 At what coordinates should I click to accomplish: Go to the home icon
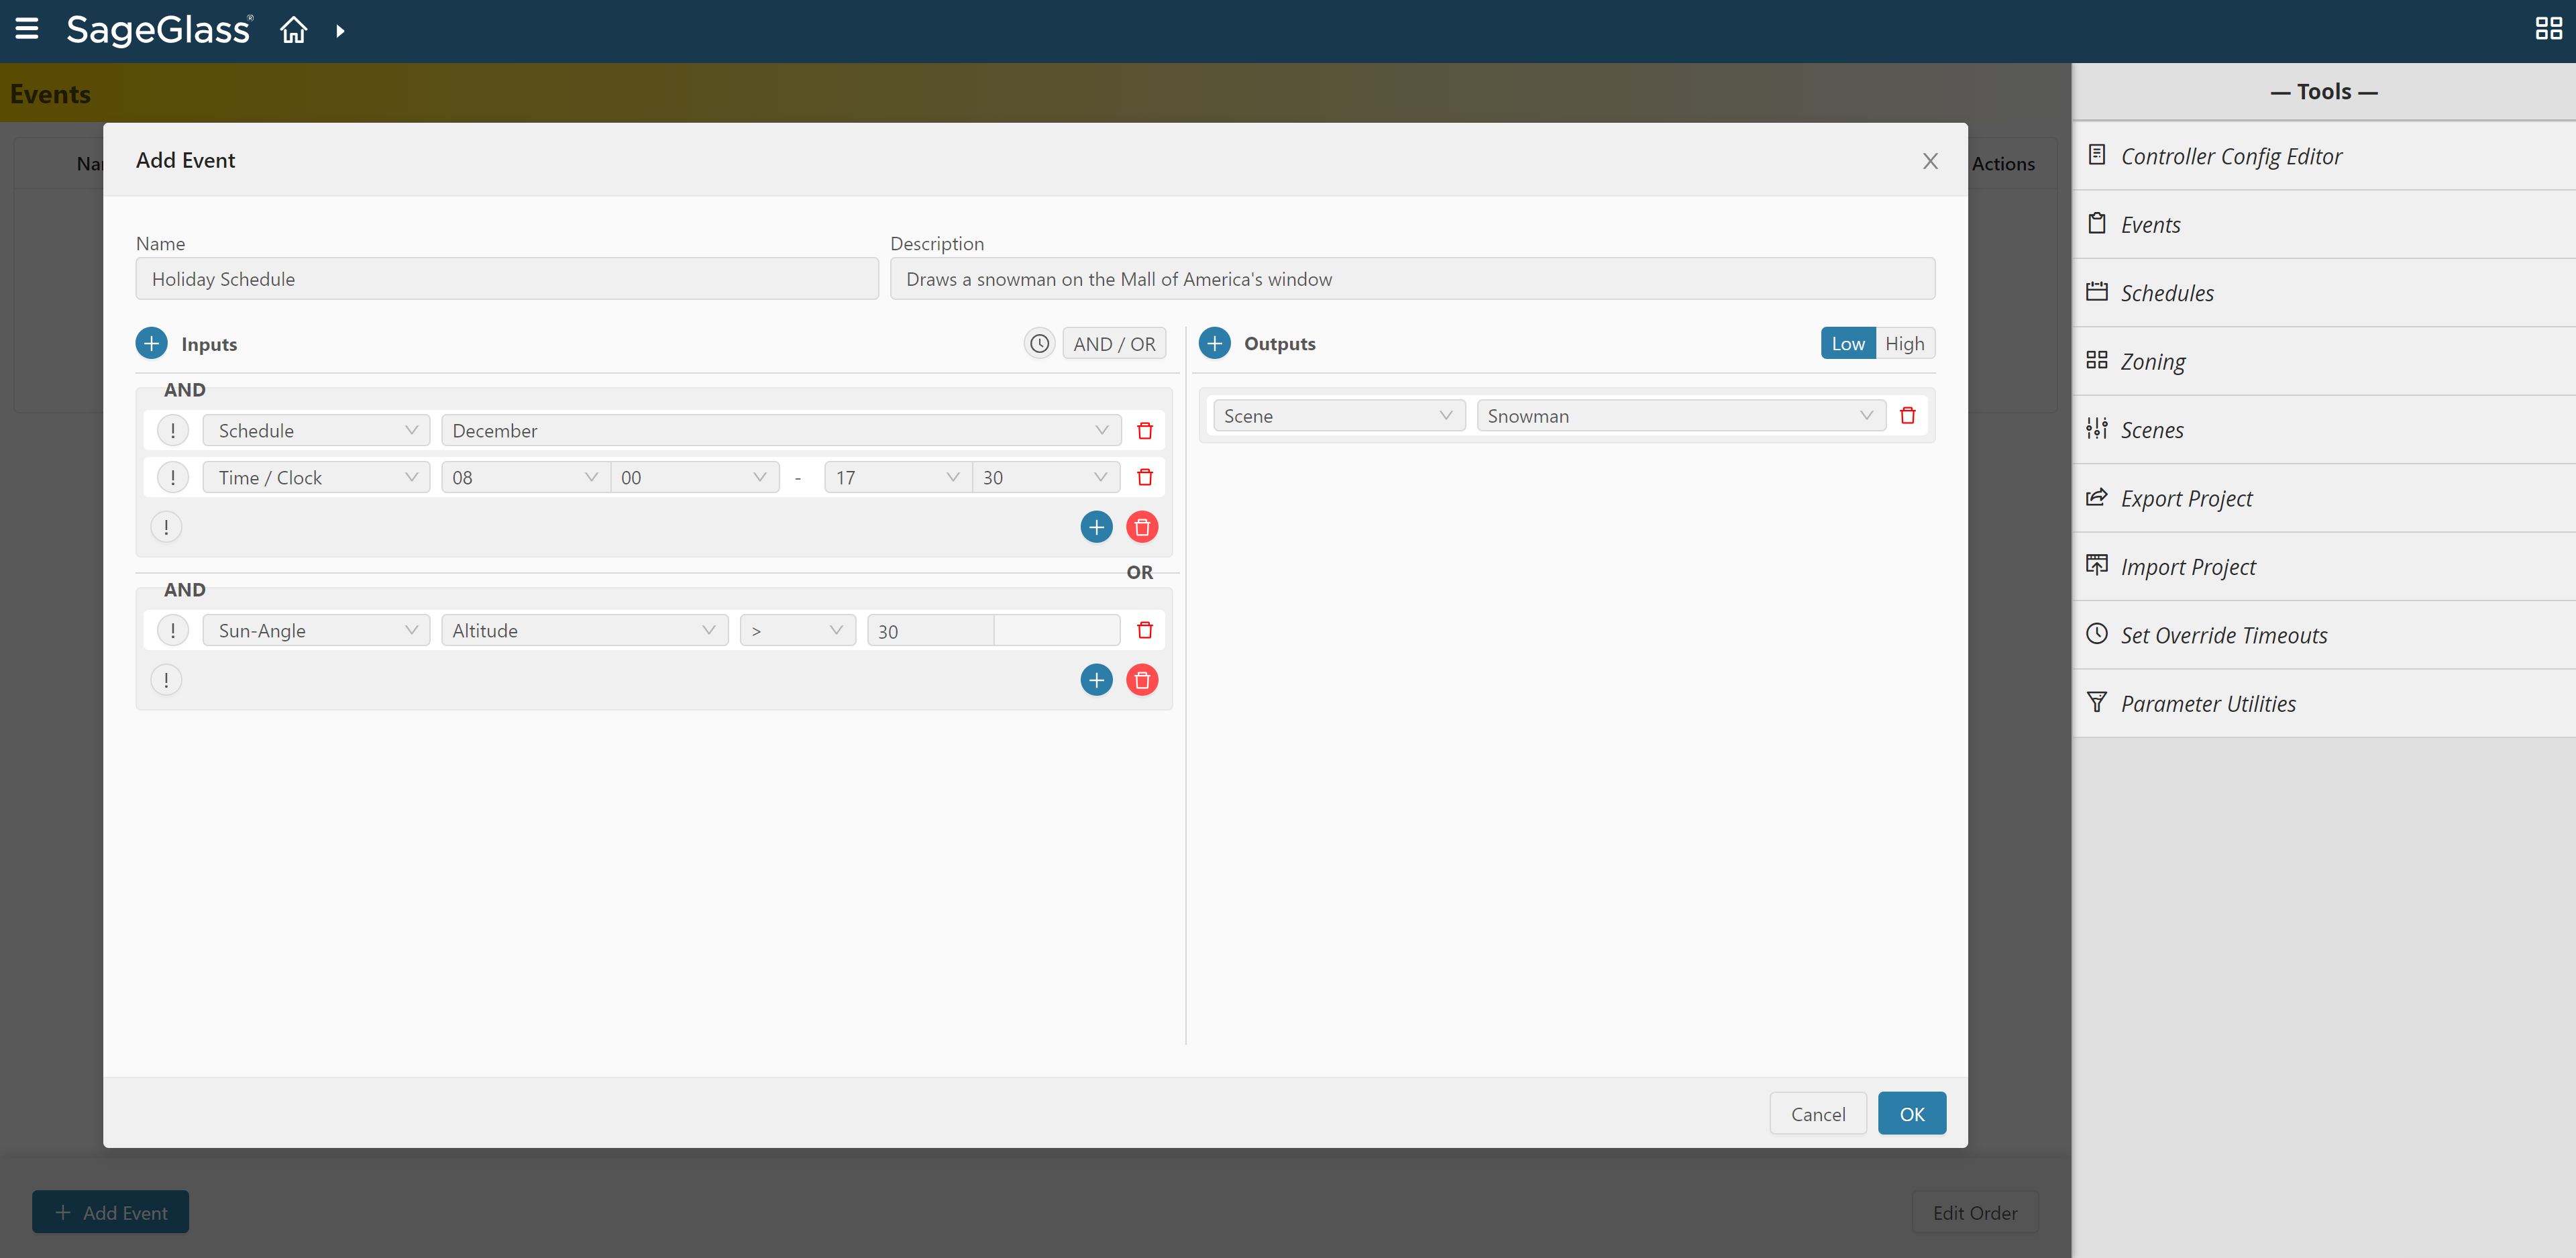coord(293,30)
